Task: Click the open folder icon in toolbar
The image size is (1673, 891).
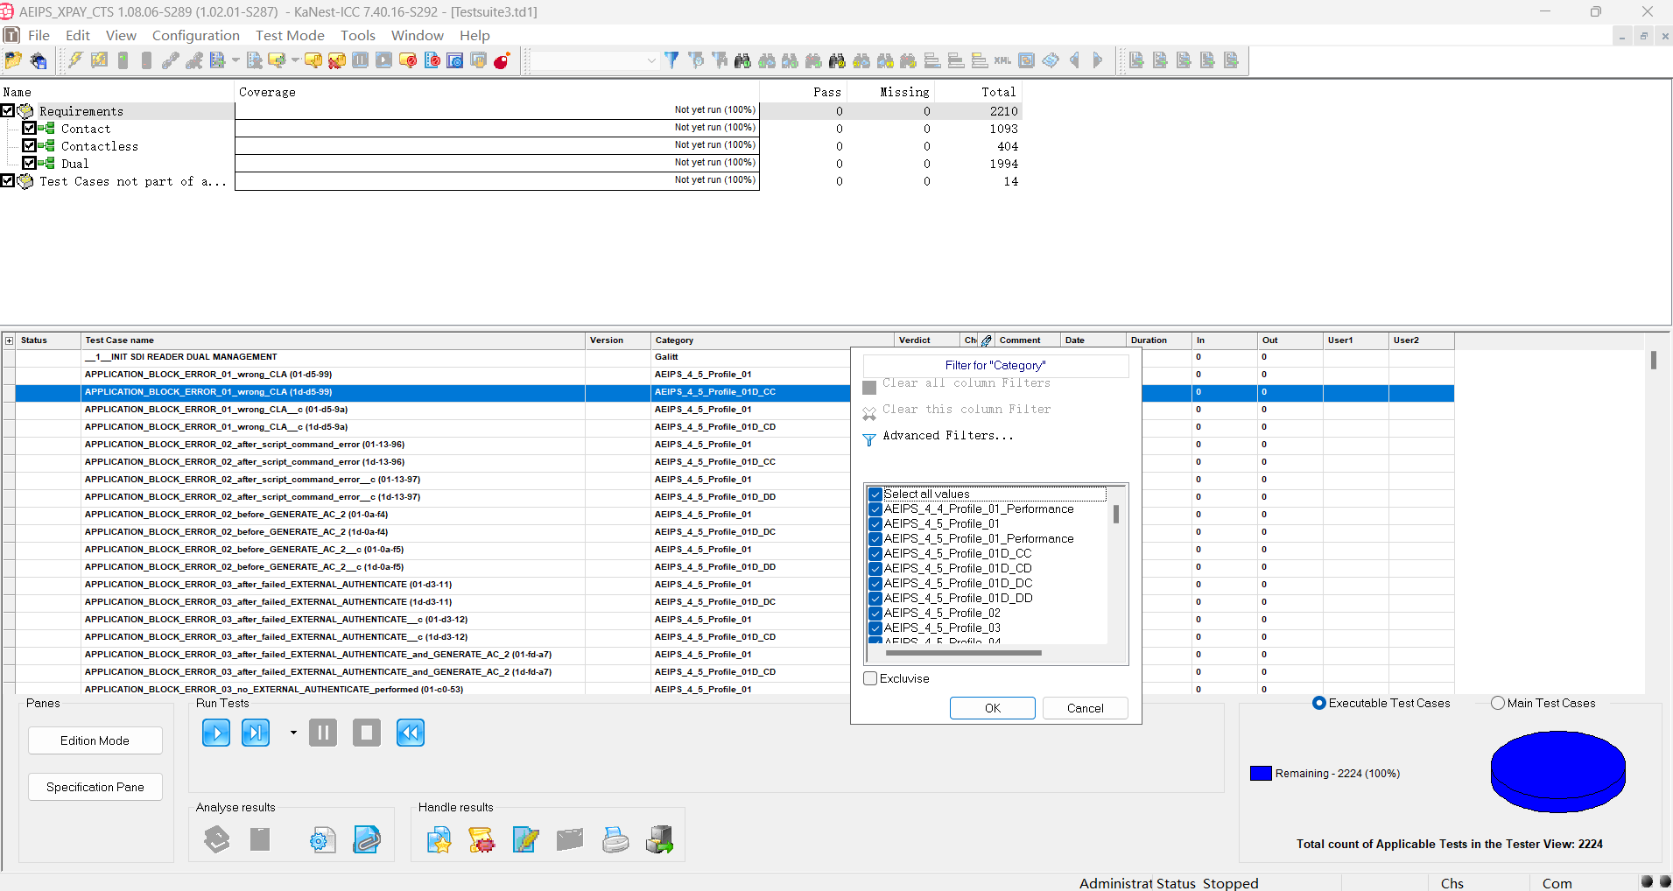Action: 13,60
